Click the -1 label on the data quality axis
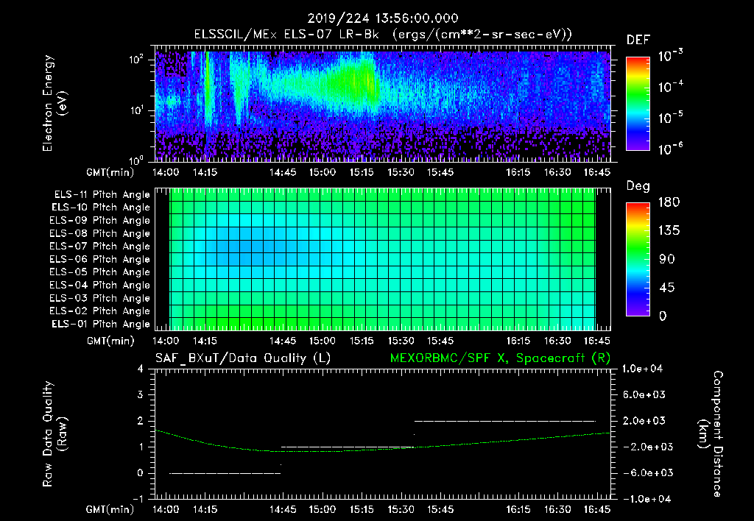The image size is (754, 521). (138, 499)
